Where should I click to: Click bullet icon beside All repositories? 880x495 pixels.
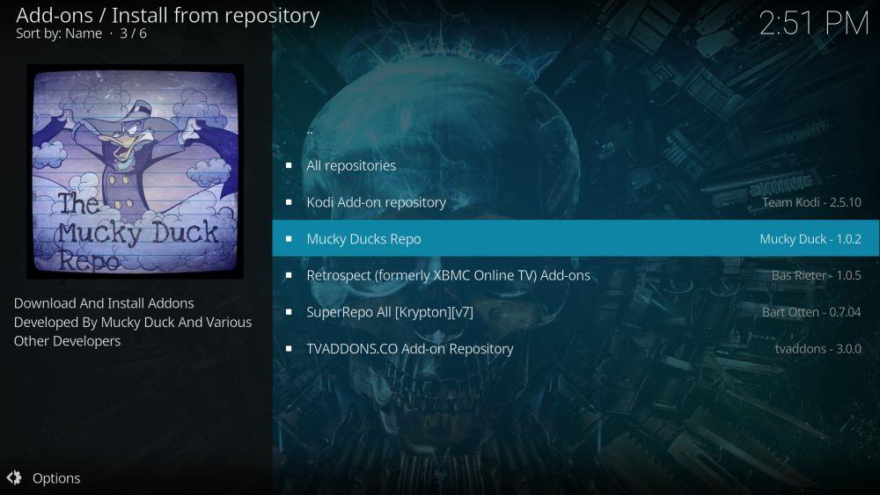coord(289,165)
